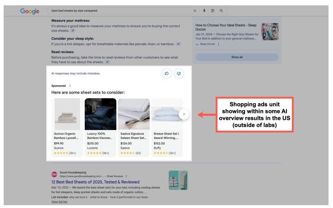
Task: Click the Luxome seller name
Action: pos(92,148)
